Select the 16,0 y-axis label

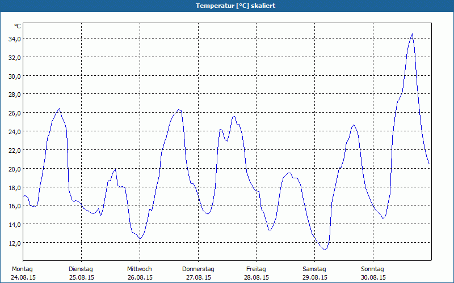[15, 206]
